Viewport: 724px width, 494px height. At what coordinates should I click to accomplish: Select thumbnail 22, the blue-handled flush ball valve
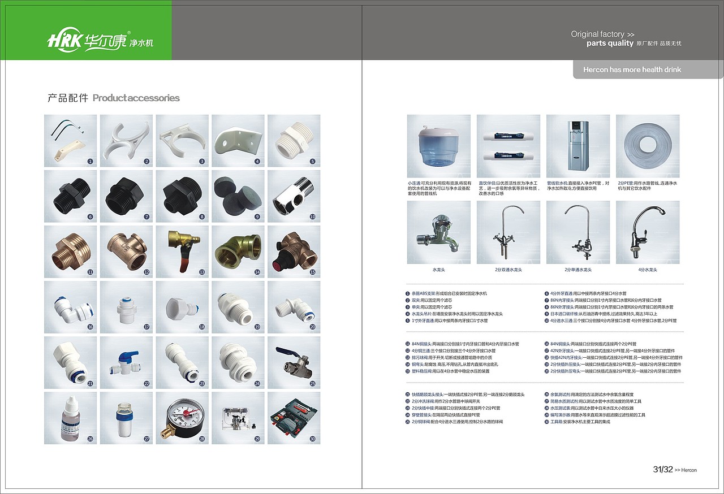coord(126,362)
